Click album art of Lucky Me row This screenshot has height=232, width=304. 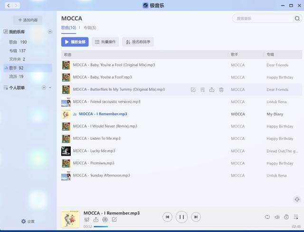tap(66, 151)
